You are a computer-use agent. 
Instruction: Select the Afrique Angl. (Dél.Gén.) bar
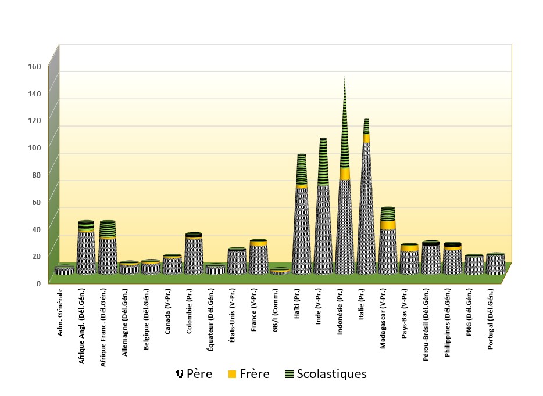point(86,247)
